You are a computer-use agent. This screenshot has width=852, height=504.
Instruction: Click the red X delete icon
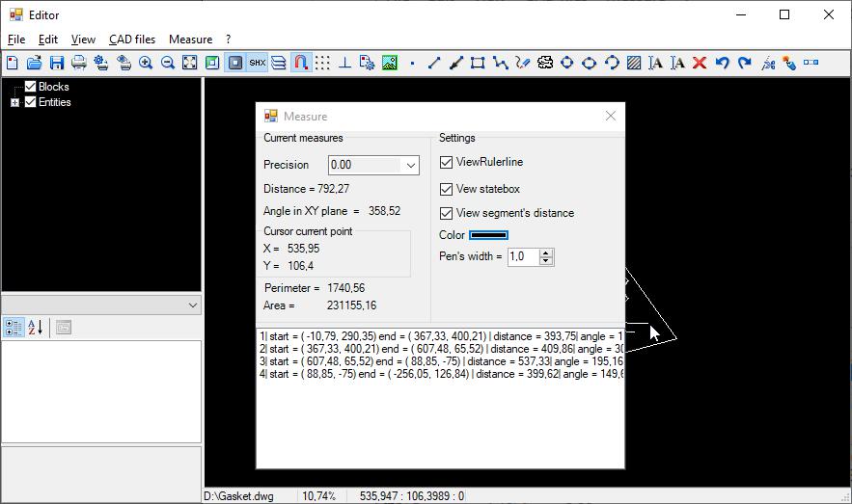700,63
